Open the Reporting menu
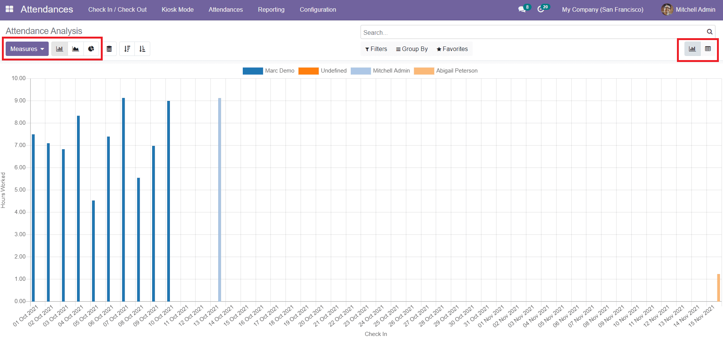Viewport: 723px width, 339px height. click(x=271, y=9)
